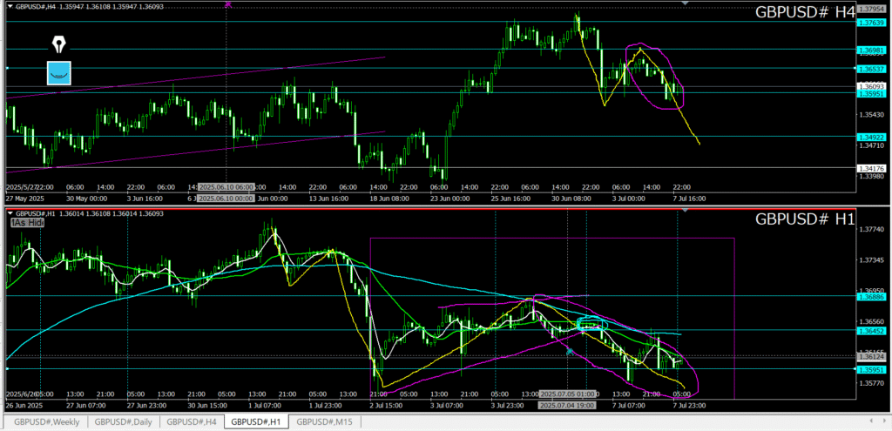The width and height of the screenshot is (892, 431).
Task: Click the chart shift triangle on H1 chart
Action: click(686, 212)
